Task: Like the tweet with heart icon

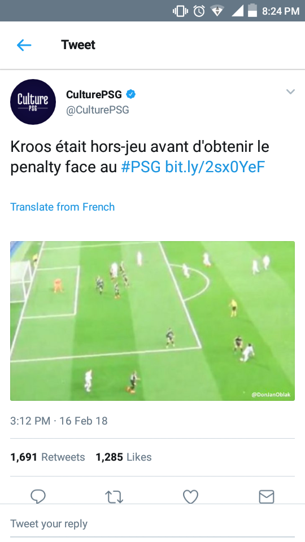Action: coord(190,497)
